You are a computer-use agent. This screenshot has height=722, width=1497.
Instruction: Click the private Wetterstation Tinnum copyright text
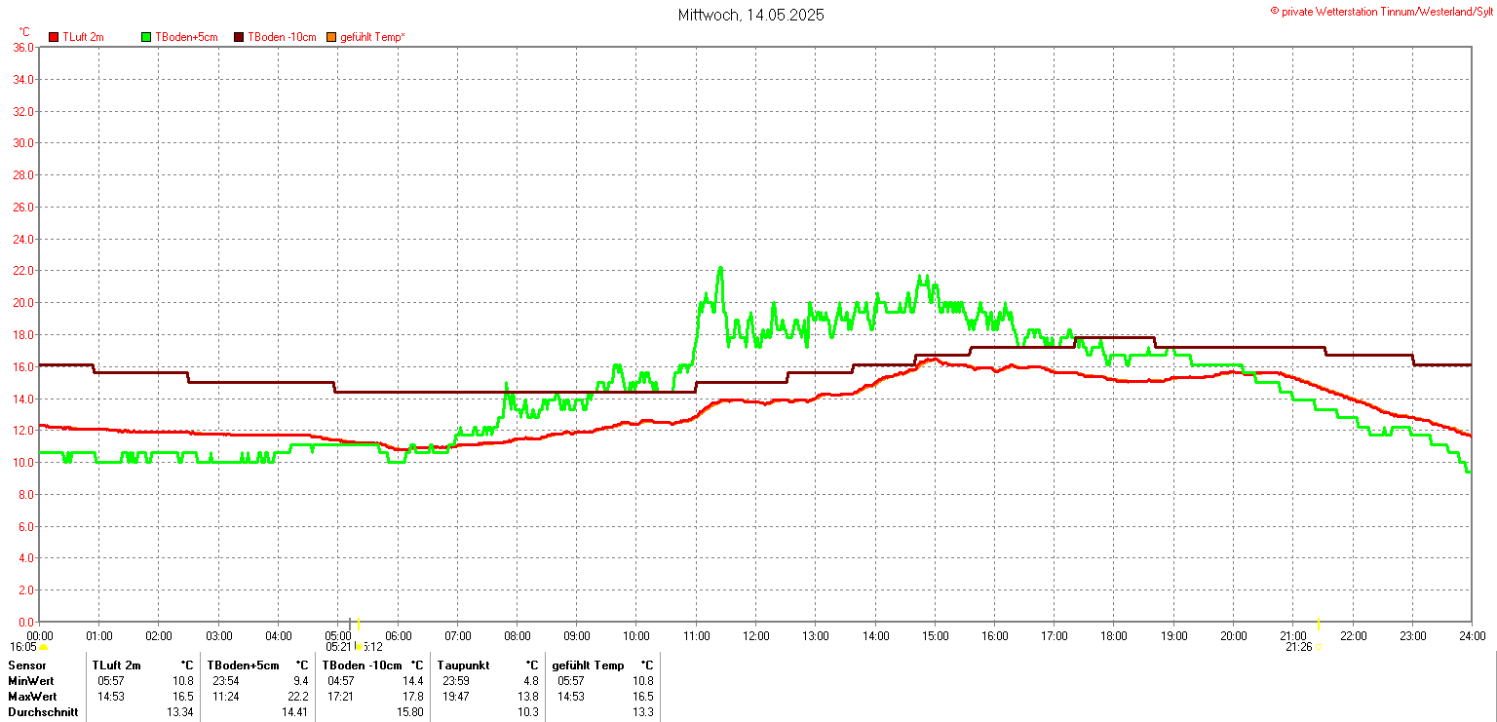(1381, 11)
